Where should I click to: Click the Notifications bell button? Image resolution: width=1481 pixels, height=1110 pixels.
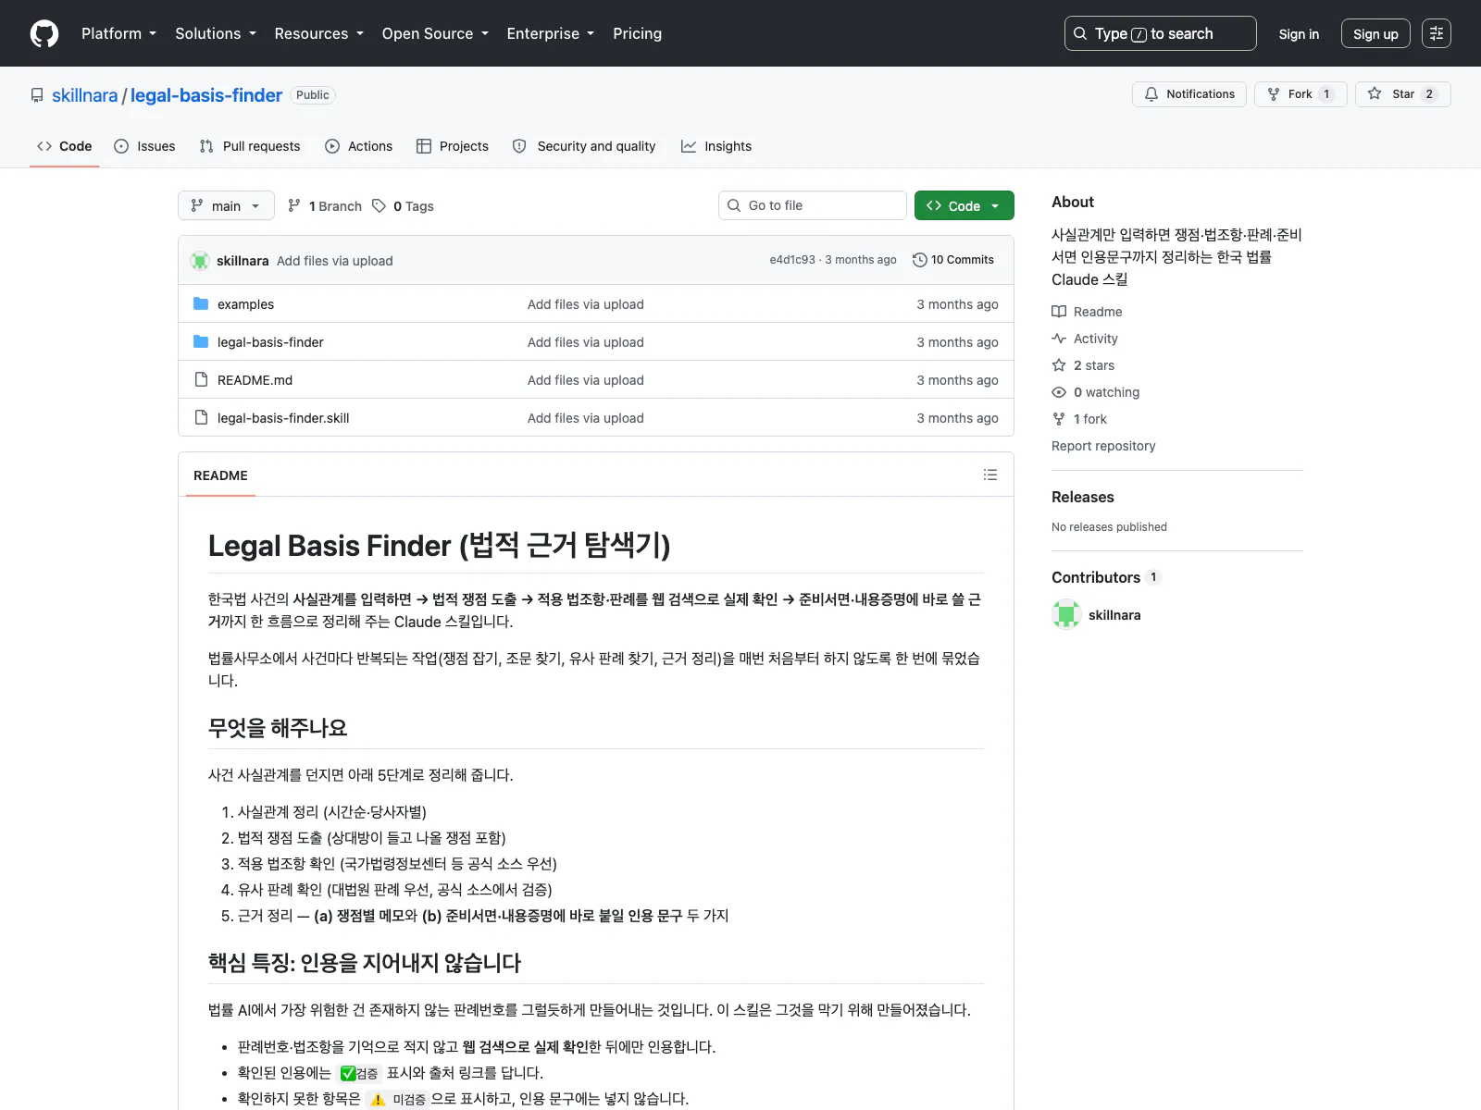coord(1189,94)
